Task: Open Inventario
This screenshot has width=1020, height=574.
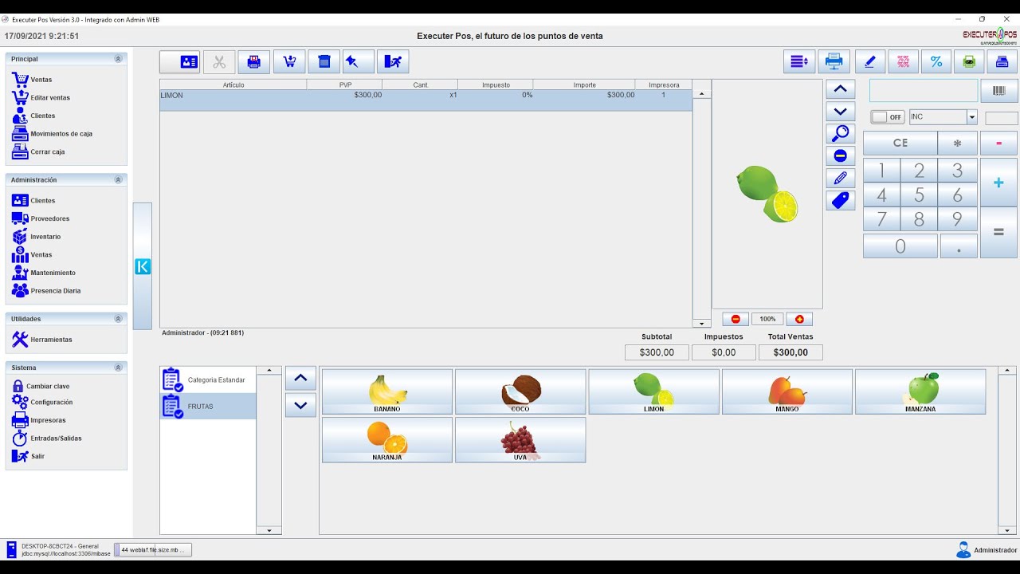Action: [x=36, y=237]
